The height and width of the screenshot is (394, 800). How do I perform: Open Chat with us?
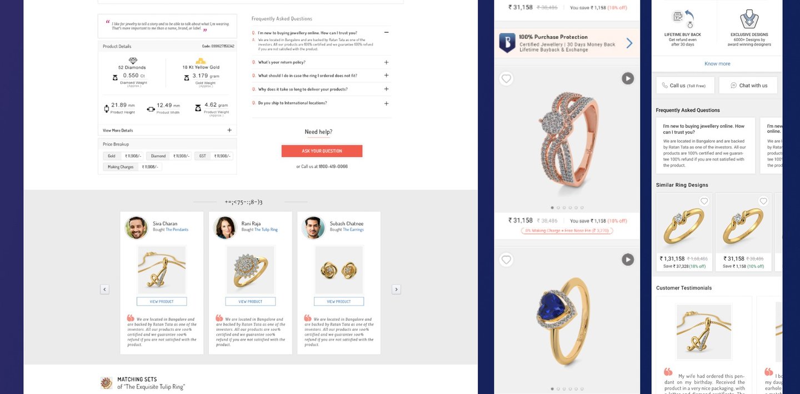point(748,86)
